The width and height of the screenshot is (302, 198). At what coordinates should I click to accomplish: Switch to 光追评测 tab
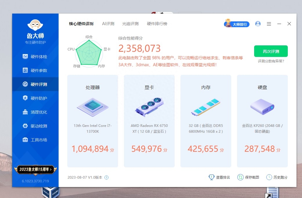pyautogui.click(x=130, y=24)
